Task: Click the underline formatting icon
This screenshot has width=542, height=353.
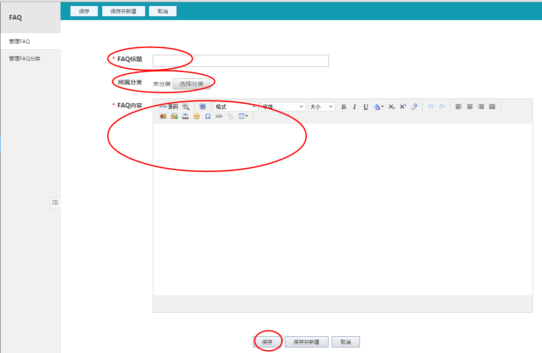Action: tap(365, 107)
